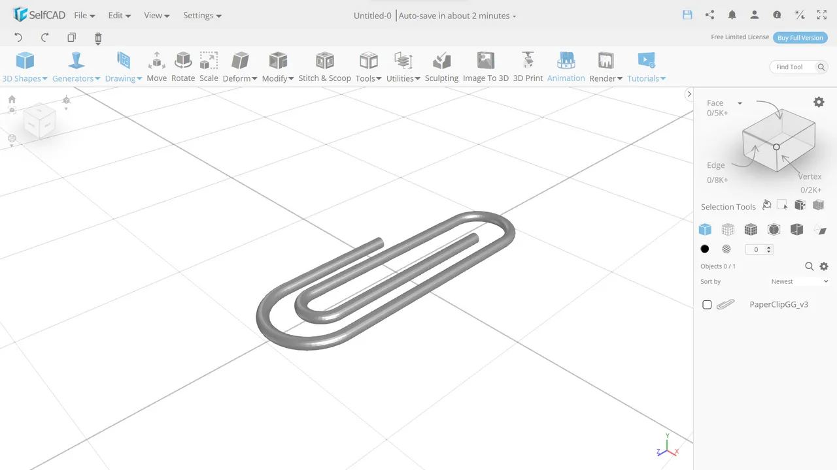Toggle the light/dark theme icon

coord(799,14)
